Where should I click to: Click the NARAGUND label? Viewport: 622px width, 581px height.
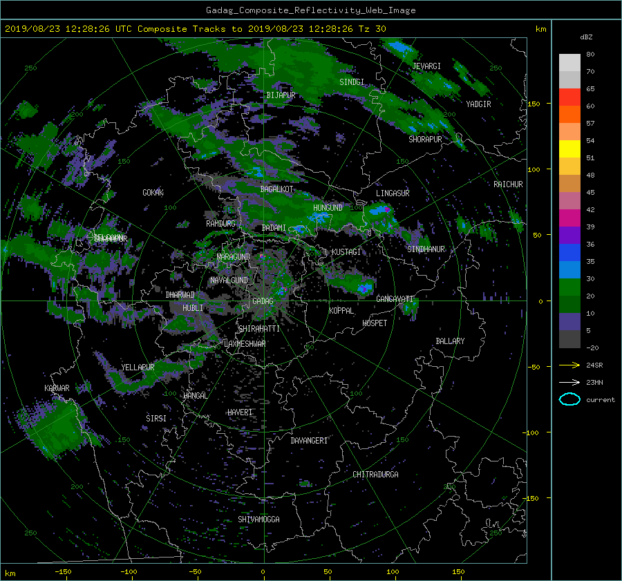[234, 257]
